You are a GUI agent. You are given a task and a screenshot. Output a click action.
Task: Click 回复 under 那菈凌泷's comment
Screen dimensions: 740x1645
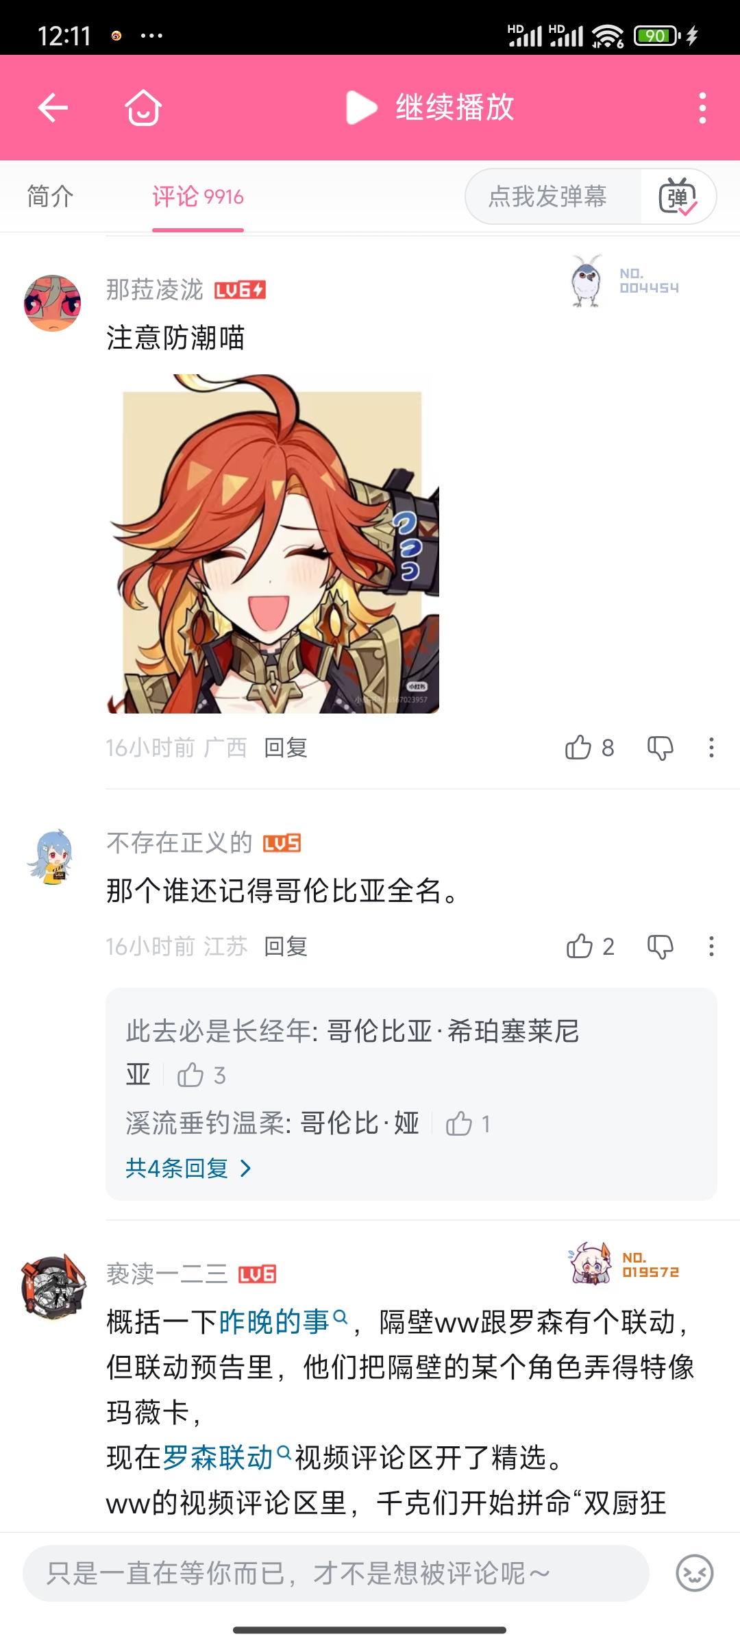click(x=286, y=747)
